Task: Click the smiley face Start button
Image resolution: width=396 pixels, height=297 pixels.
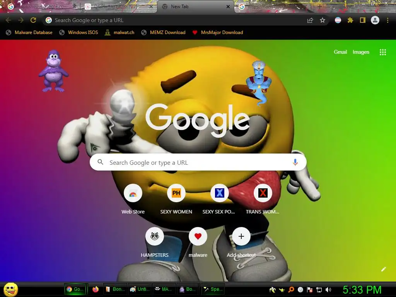Action: pos(11,289)
